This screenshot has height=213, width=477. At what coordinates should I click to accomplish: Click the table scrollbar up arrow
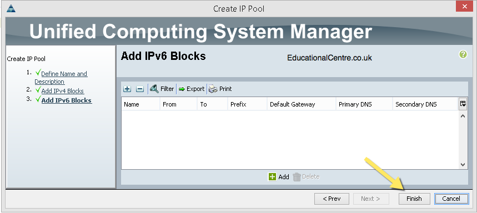463,116
